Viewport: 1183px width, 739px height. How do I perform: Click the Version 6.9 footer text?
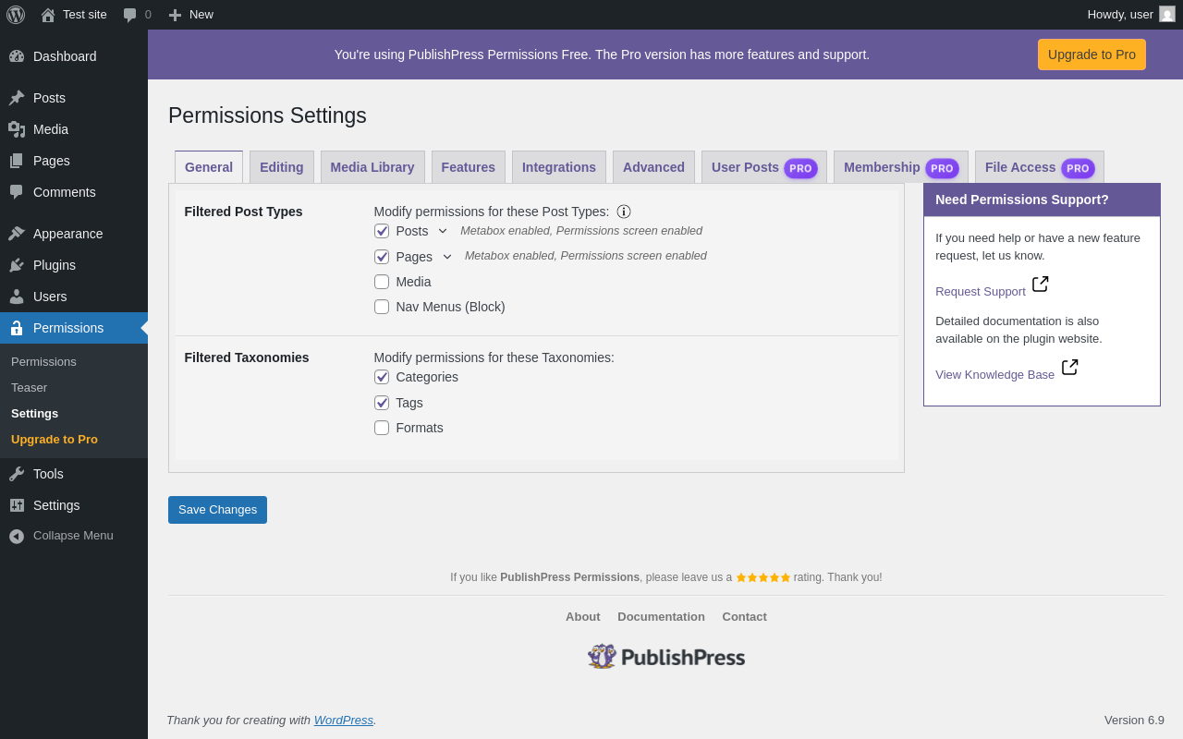pos(1134,721)
